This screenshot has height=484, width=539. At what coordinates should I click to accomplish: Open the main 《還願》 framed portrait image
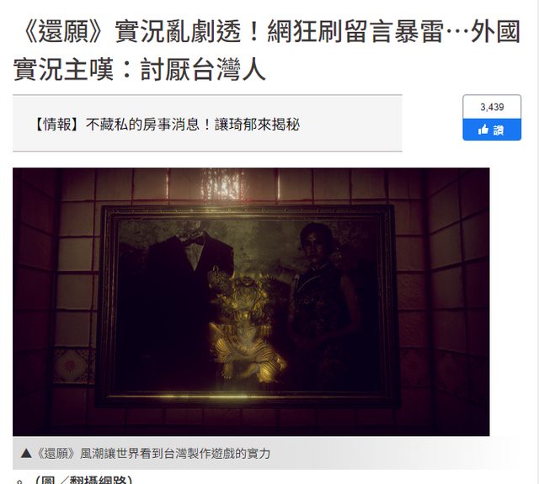pos(251,301)
